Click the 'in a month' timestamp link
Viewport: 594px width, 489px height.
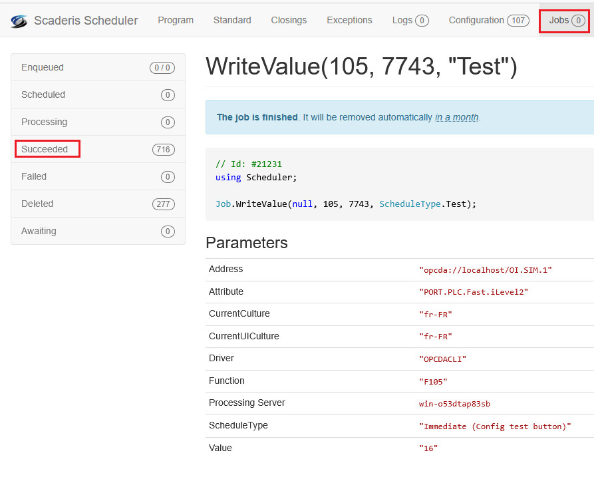456,117
